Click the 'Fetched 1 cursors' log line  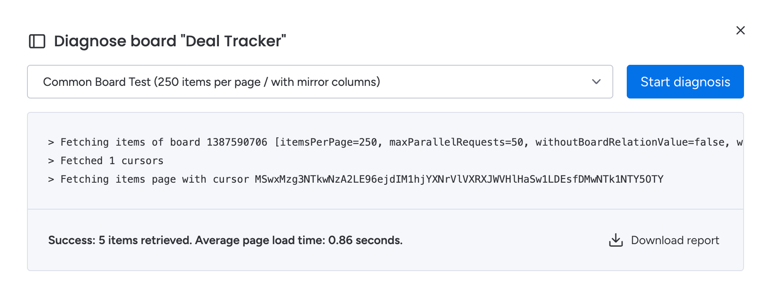(x=112, y=161)
